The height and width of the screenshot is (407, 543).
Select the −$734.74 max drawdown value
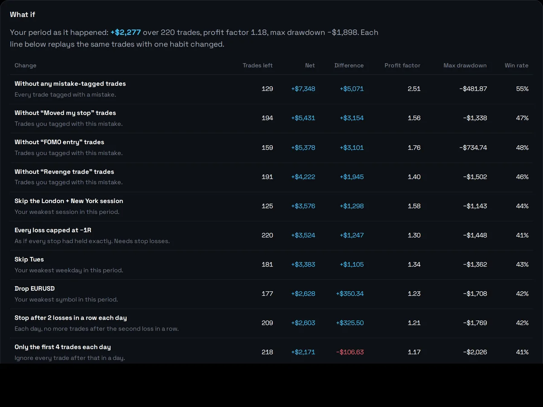[473, 147]
